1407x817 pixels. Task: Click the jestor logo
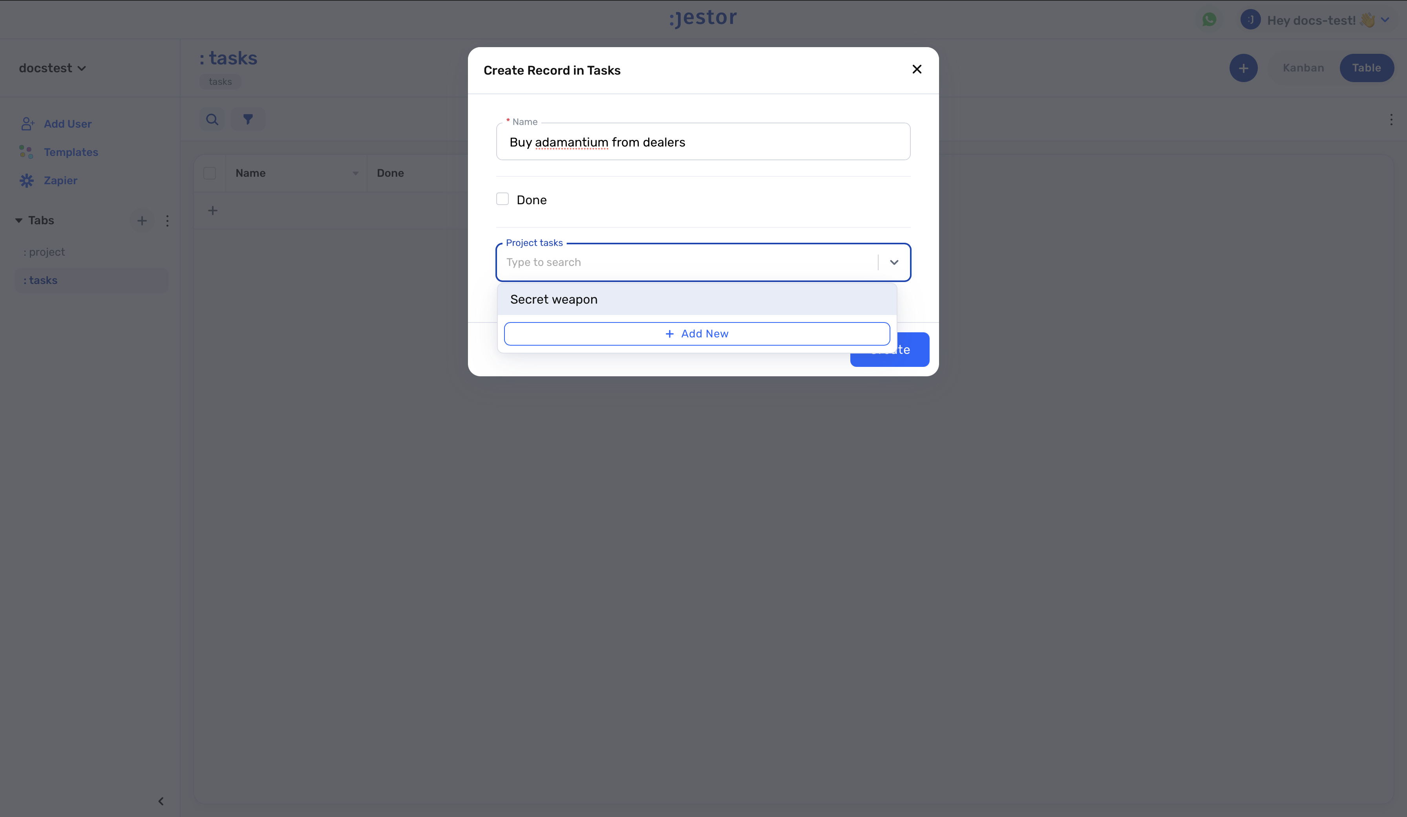pos(703,18)
